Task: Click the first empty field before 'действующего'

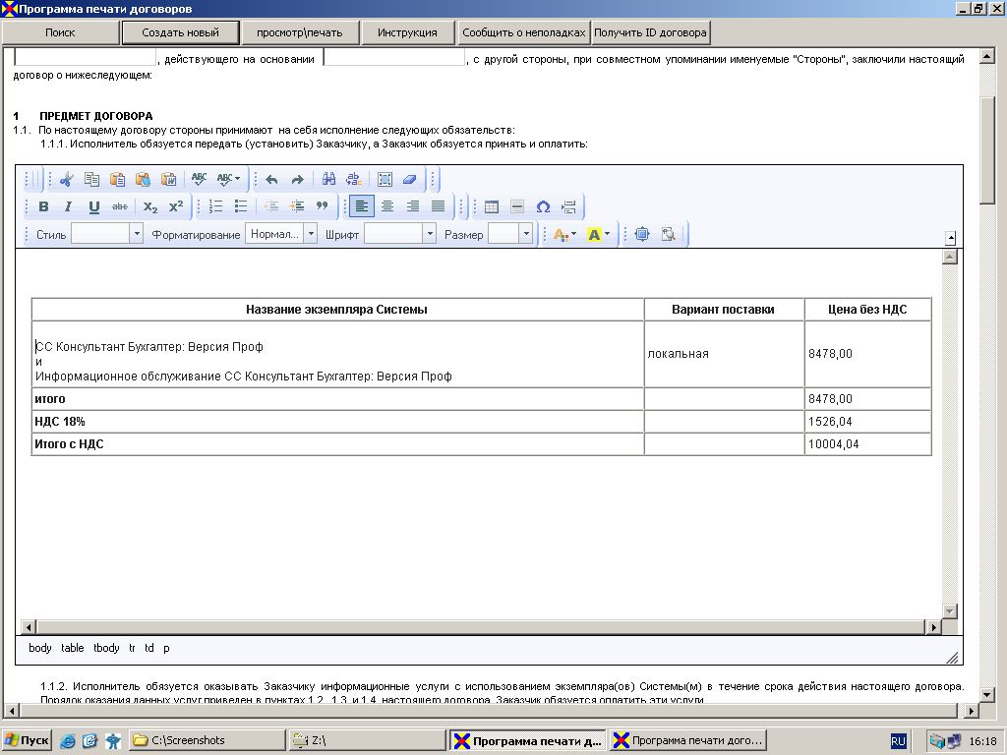Action: click(86, 58)
